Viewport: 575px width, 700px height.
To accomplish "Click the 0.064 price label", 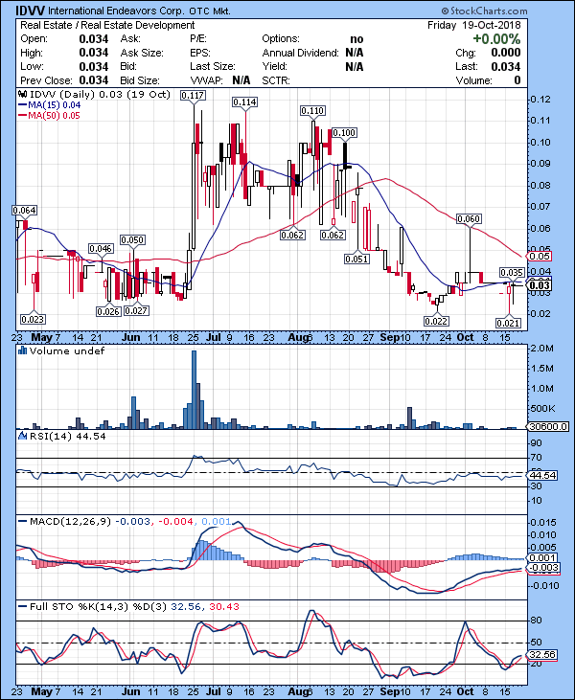I will [x=25, y=211].
